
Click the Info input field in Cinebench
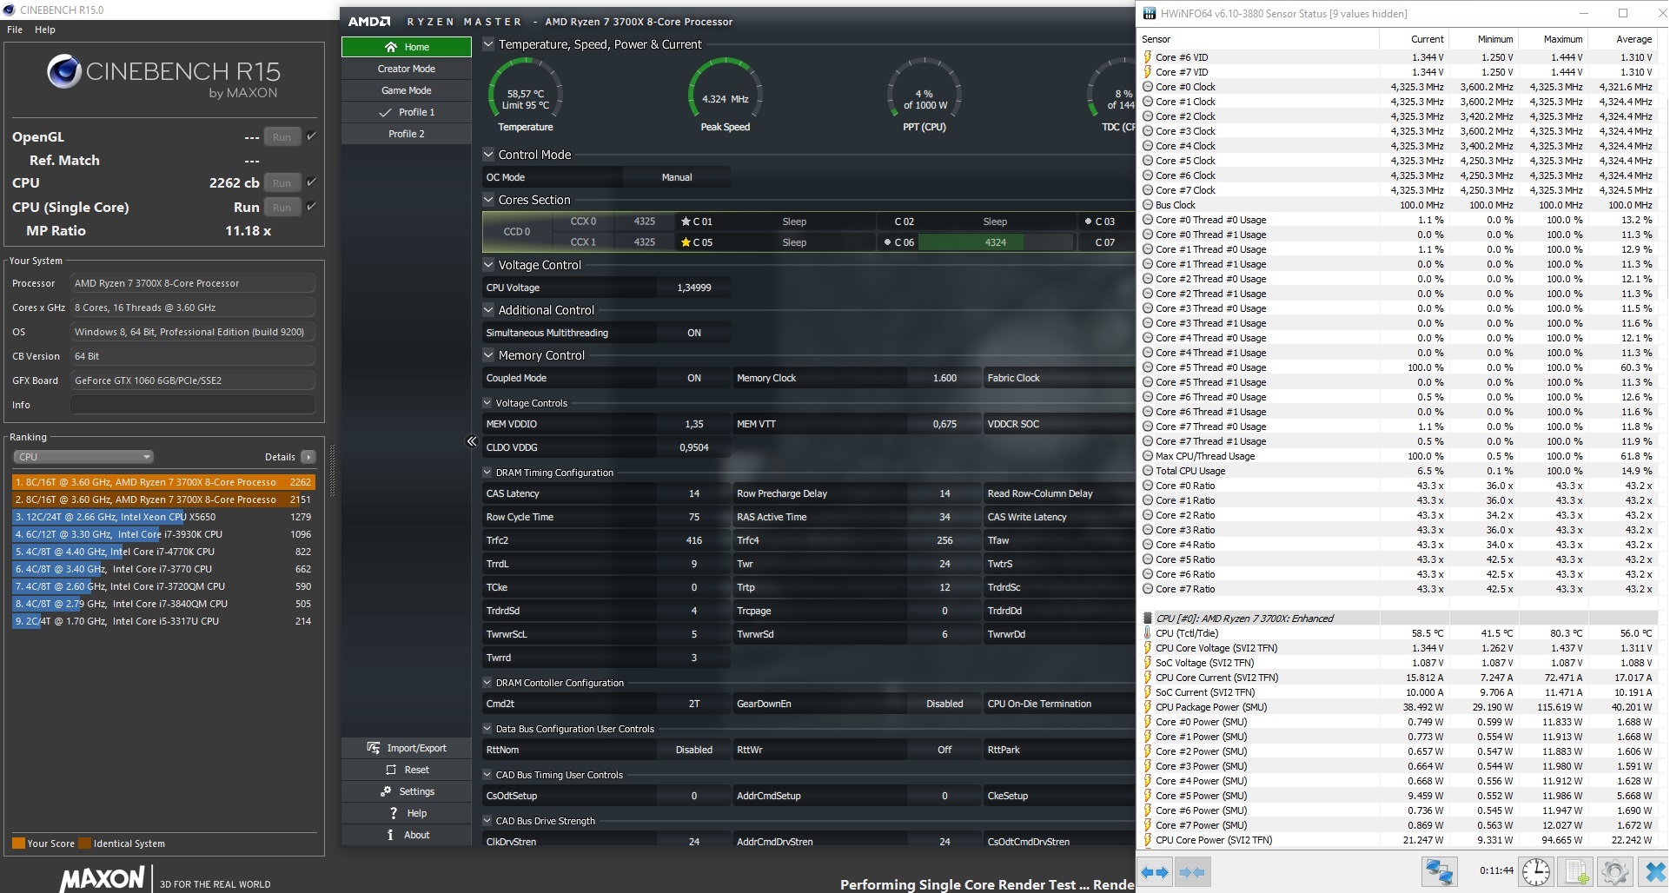(x=193, y=405)
